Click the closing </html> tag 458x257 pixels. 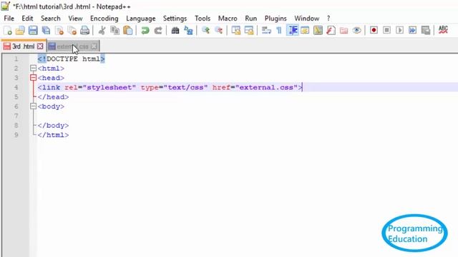pos(53,135)
